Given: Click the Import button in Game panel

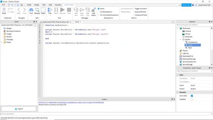Looking at the screenshot, I should [19, 109].
